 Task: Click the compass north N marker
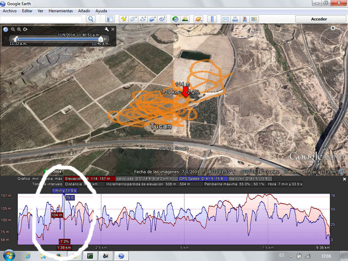point(333,28)
